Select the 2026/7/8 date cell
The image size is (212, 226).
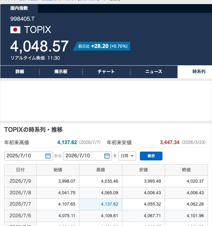tap(20, 193)
